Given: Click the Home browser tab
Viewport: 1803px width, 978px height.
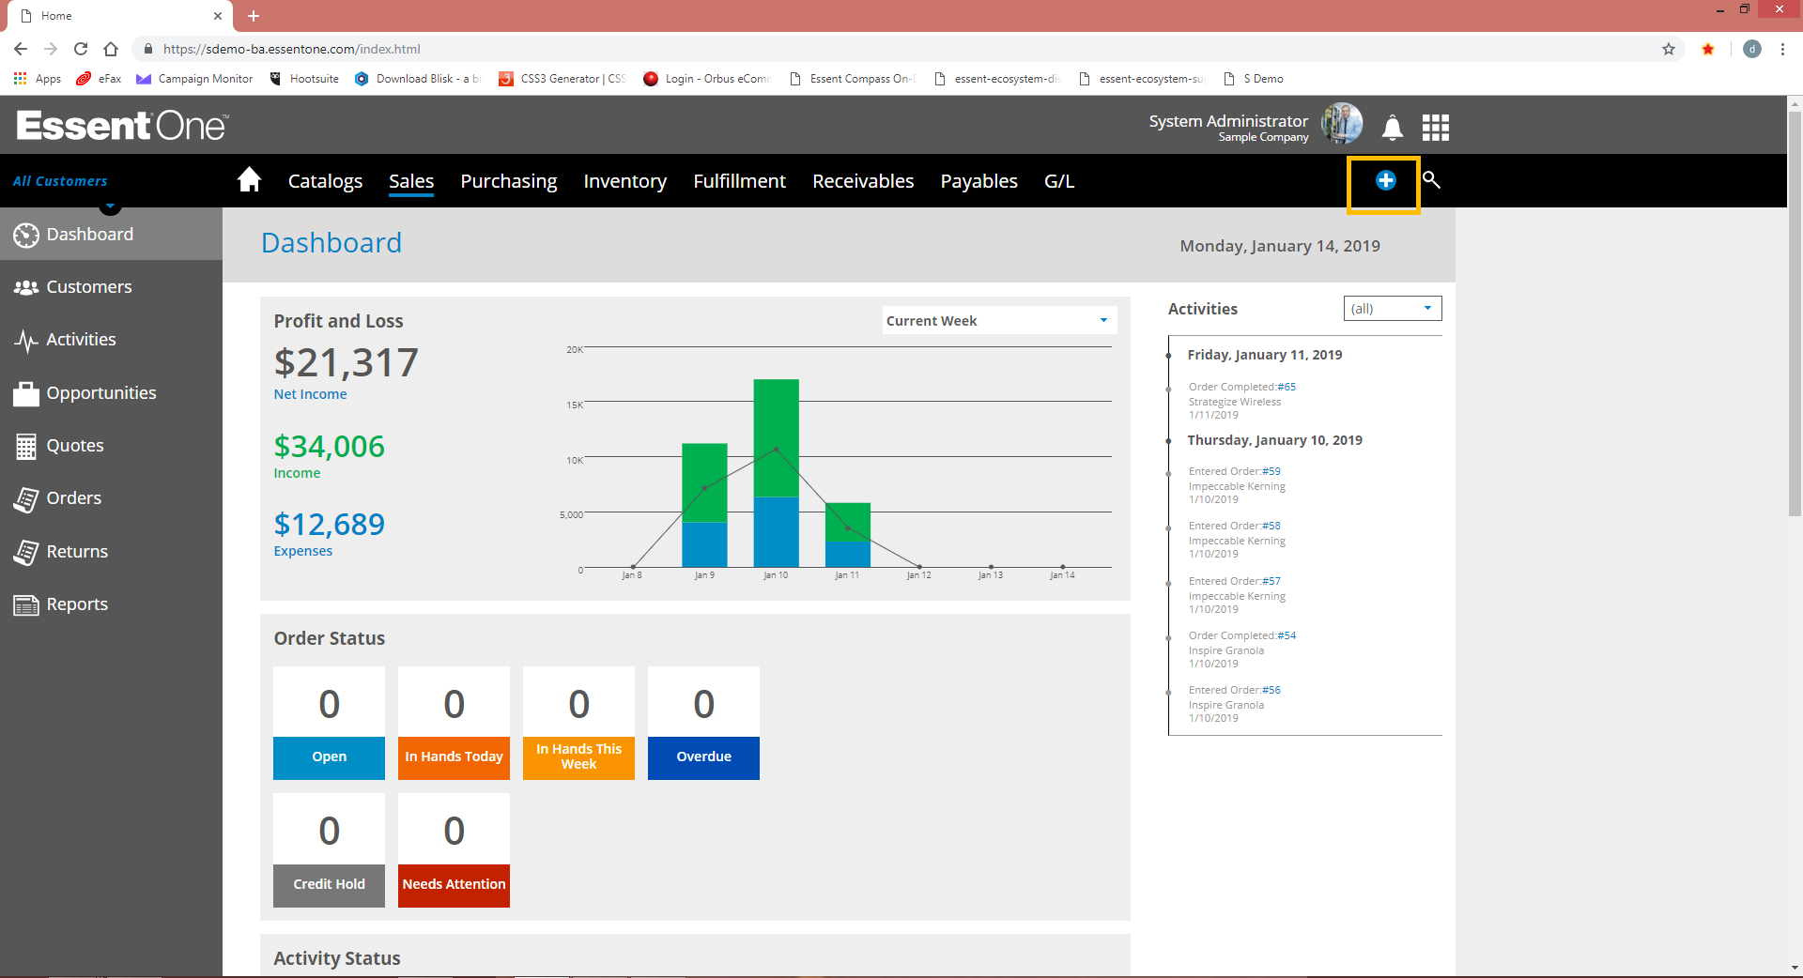Looking at the screenshot, I should (x=120, y=16).
